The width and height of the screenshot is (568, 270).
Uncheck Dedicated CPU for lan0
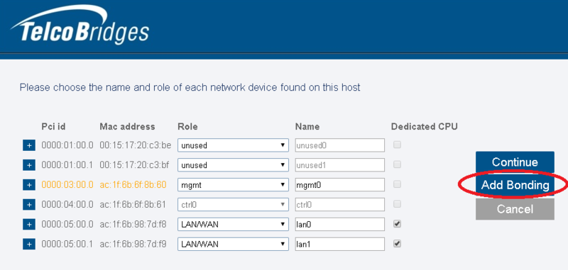(x=398, y=224)
